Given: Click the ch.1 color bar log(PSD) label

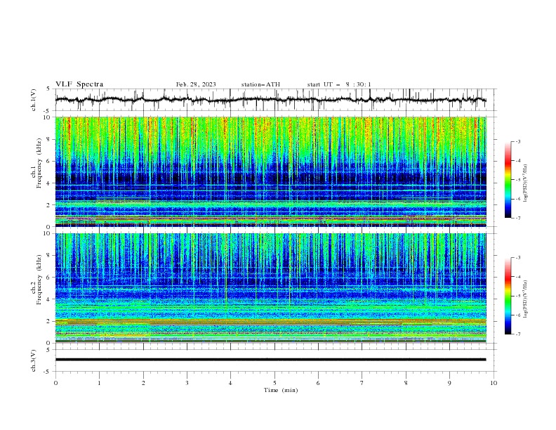Looking at the screenshot, I should pyautogui.click(x=526, y=183).
